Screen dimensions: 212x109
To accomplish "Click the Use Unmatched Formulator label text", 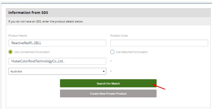I will [32, 52].
